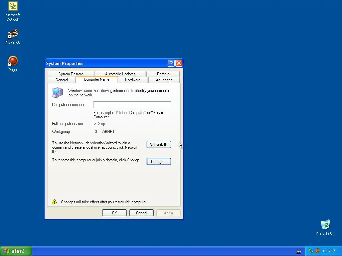Switch to the General tab
This screenshot has height=256, width=342.
click(x=62, y=80)
